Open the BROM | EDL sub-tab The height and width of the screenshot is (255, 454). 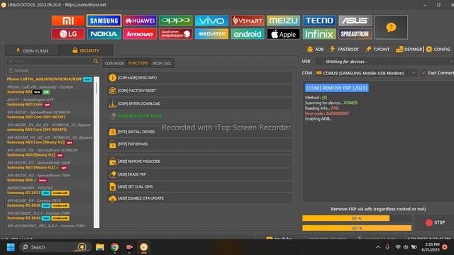click(162, 63)
